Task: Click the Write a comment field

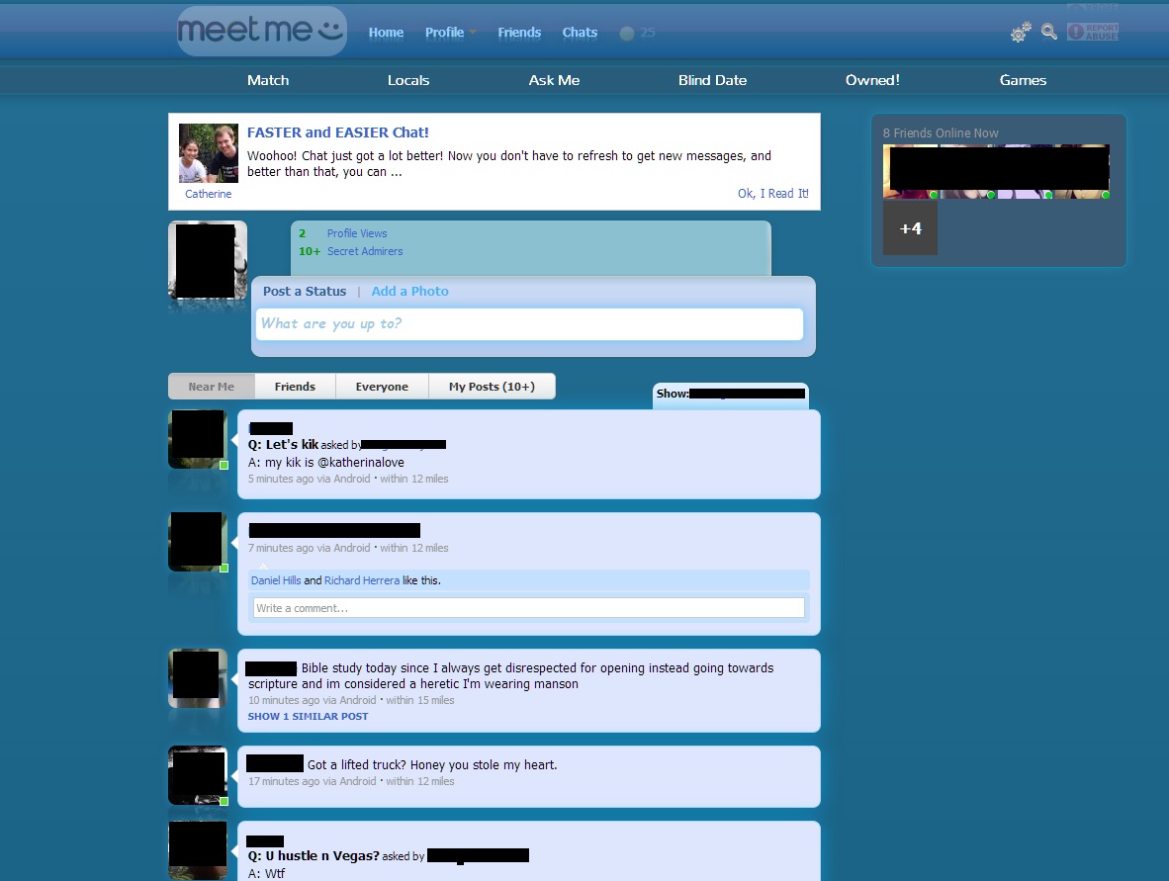Action: click(x=528, y=607)
